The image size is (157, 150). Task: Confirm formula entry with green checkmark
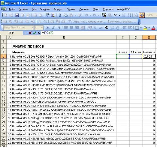coord(34,33)
